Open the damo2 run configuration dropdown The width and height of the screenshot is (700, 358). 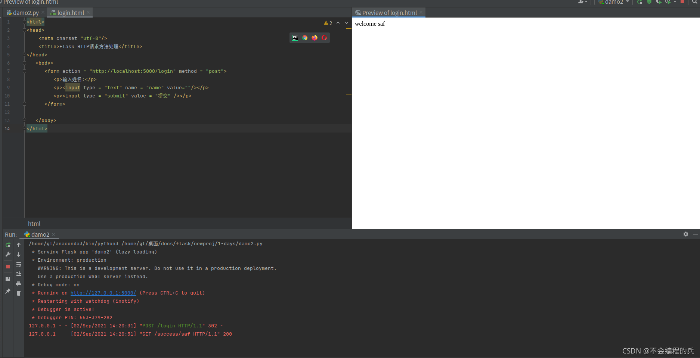(614, 2)
